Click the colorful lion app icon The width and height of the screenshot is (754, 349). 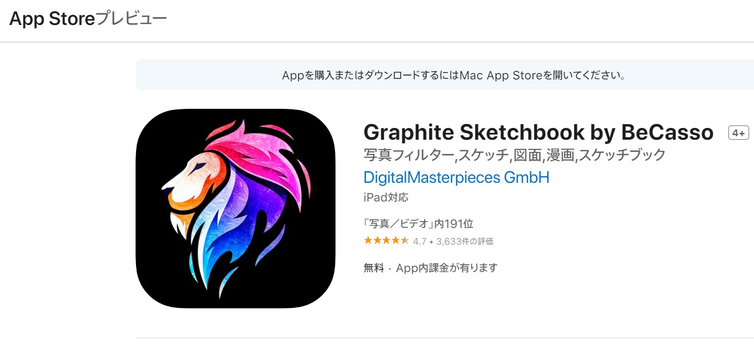235,208
